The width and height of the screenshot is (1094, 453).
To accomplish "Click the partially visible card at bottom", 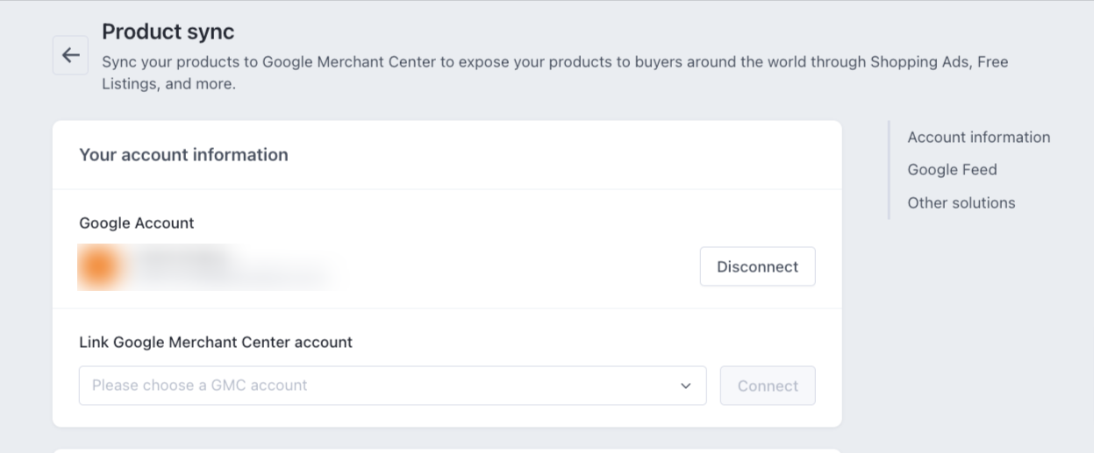I will [447, 450].
